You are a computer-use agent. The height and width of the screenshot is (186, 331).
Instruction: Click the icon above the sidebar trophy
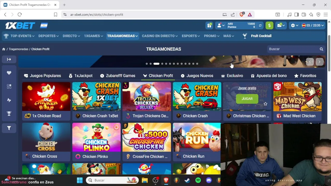click(x=9, y=100)
